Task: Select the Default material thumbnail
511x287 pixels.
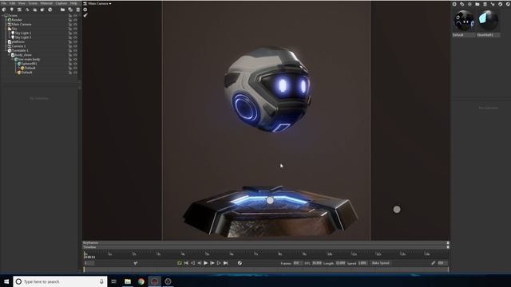Action: point(463,21)
